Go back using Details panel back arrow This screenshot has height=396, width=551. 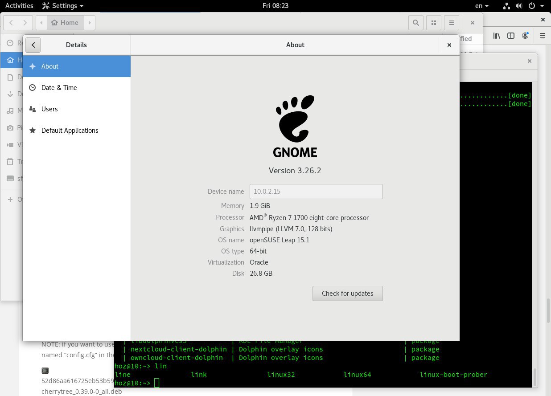coord(33,45)
